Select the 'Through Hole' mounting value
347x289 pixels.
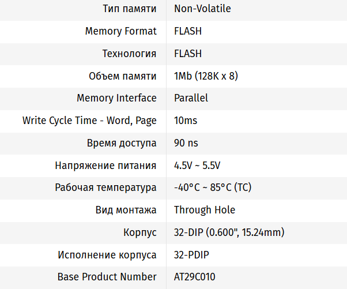point(205,210)
